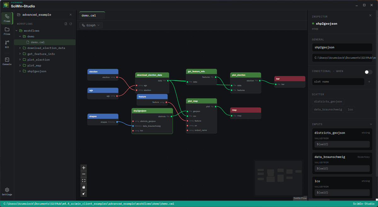Click the graph minimap
378x207 pixels.
tap(278, 178)
